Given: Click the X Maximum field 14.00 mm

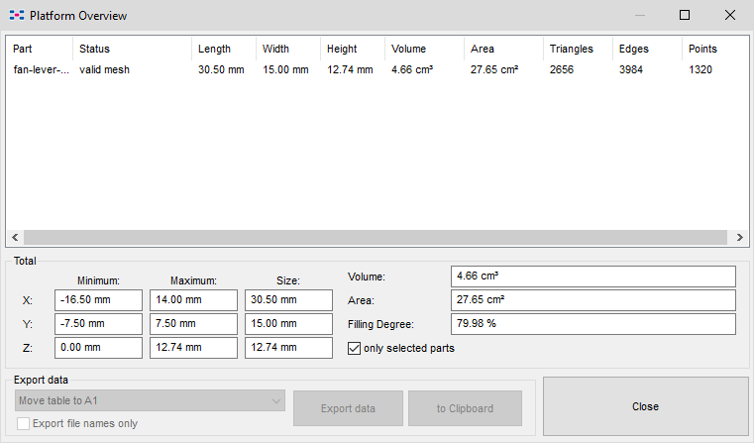Looking at the screenshot, I should tap(193, 300).
